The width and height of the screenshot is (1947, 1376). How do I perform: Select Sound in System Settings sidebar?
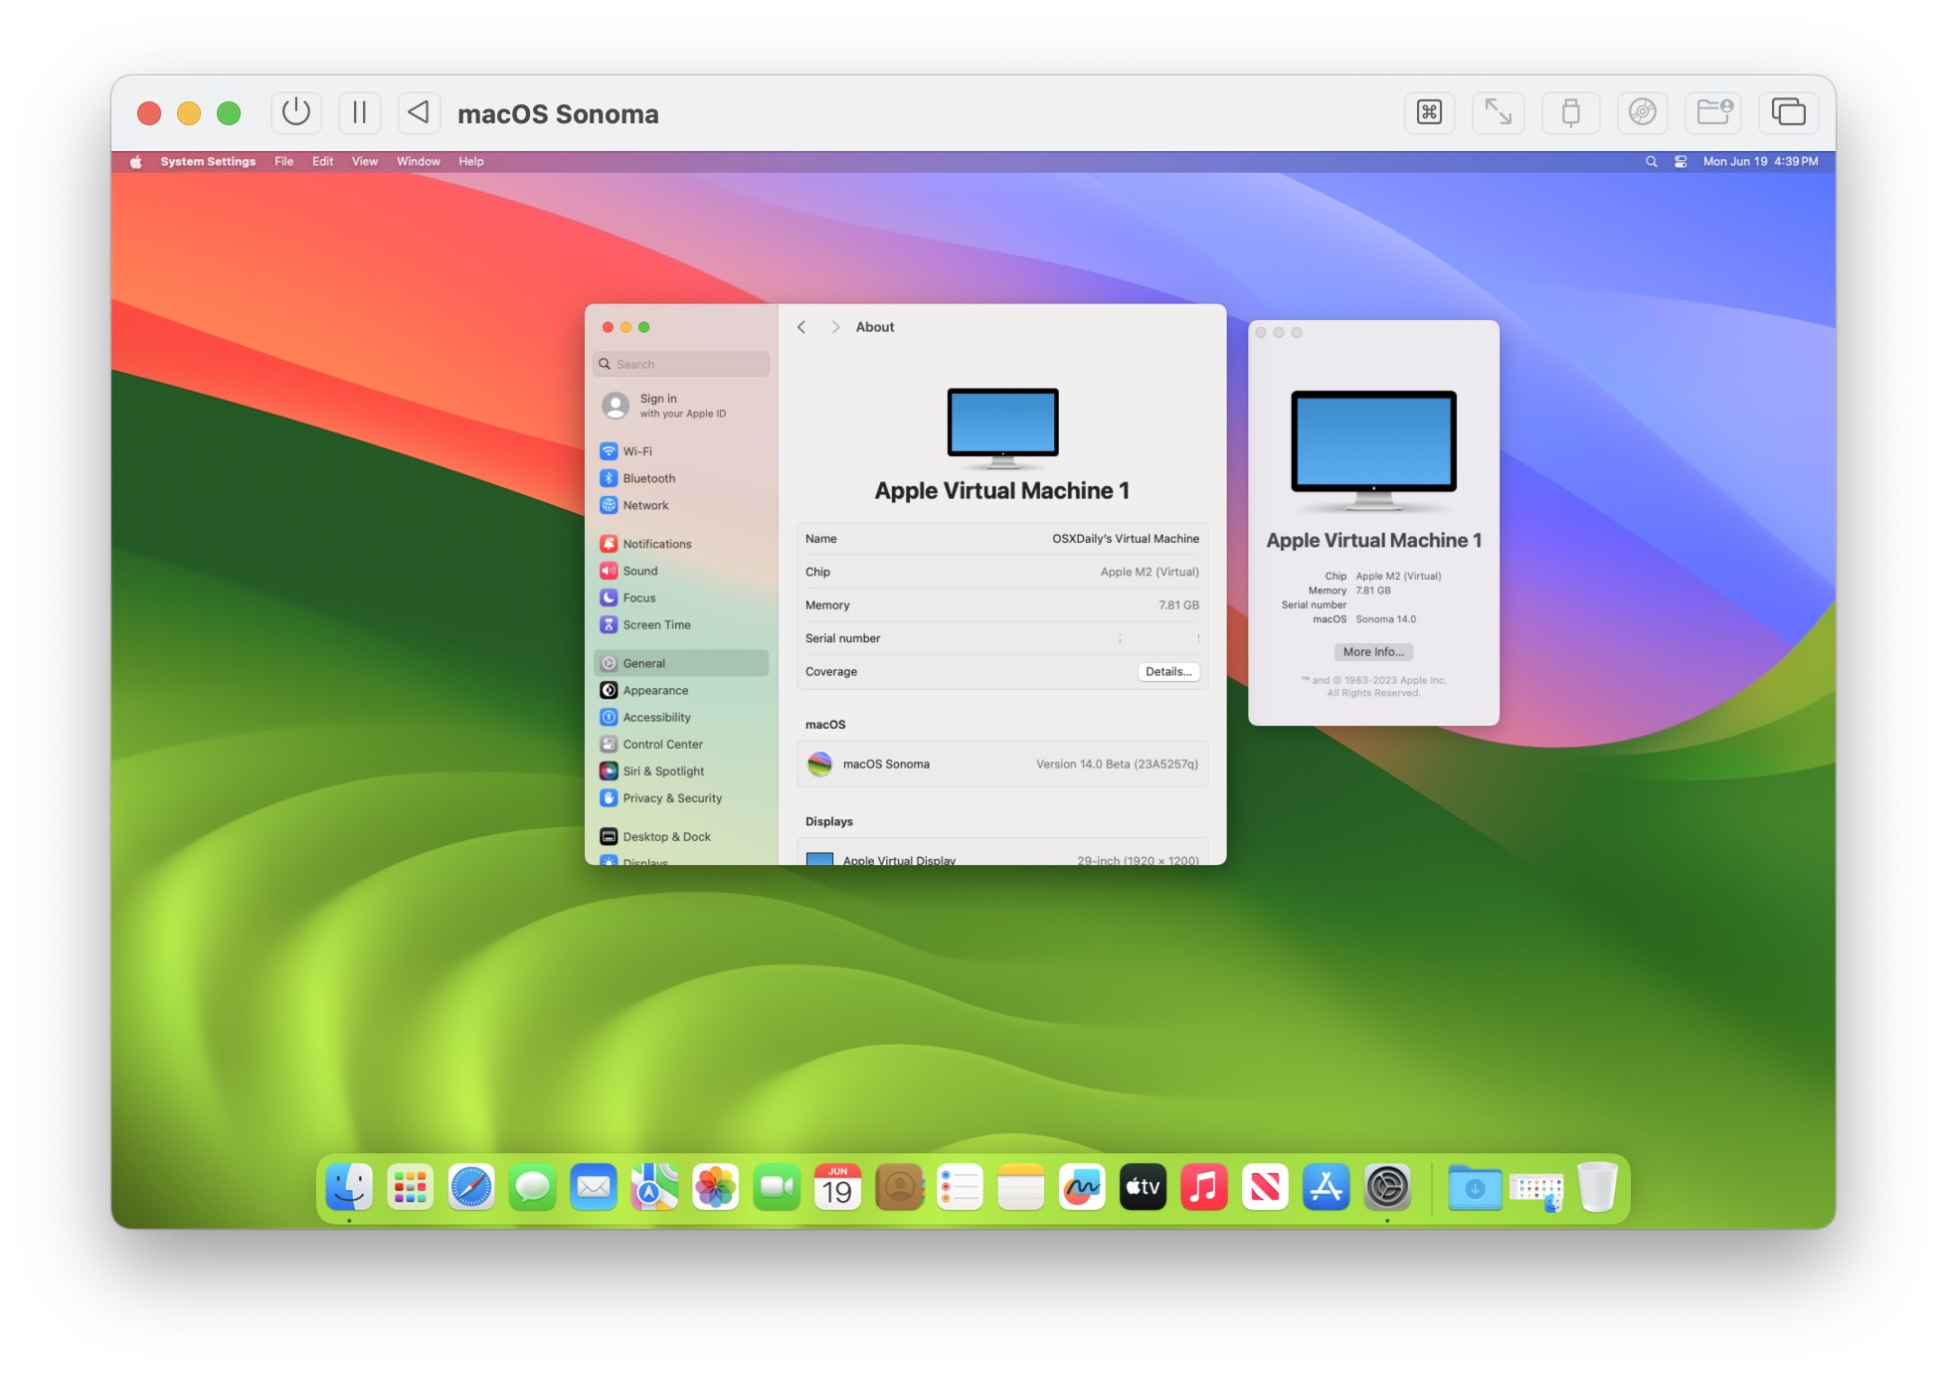click(x=639, y=570)
